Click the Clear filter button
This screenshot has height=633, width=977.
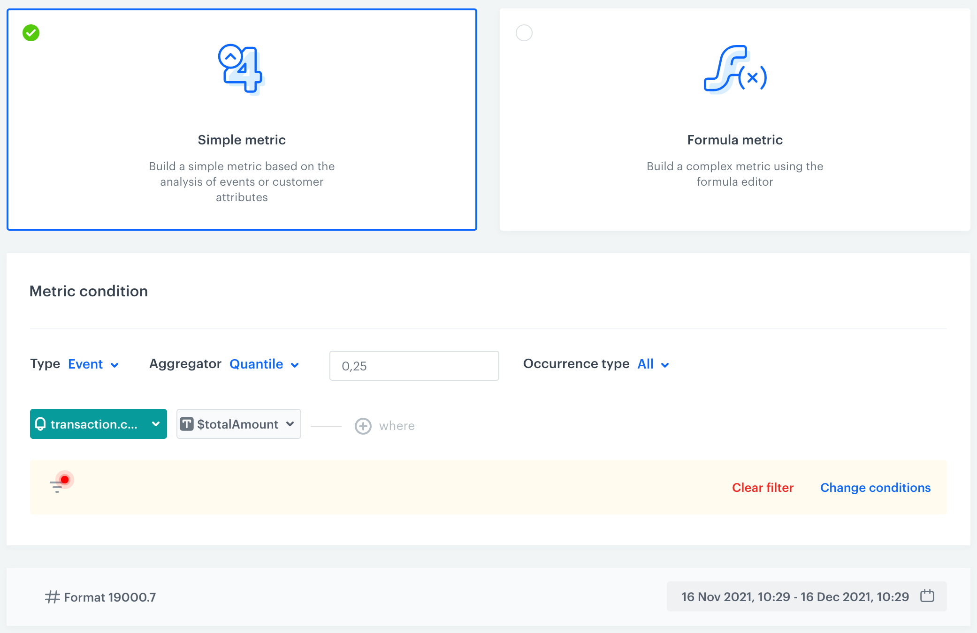click(763, 487)
